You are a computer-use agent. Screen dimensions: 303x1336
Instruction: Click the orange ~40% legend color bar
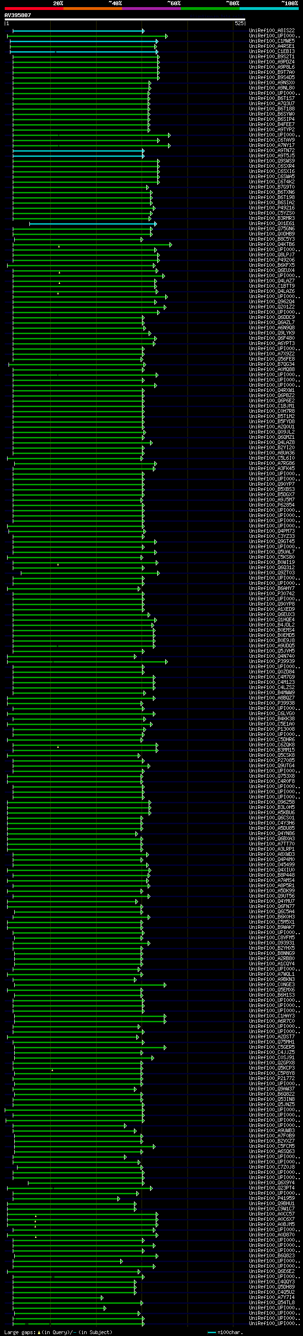pos(93,9)
